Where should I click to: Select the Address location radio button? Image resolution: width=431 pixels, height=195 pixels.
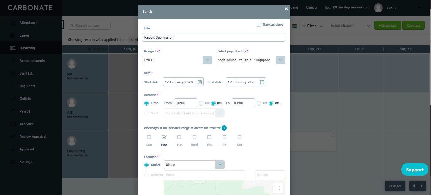147,175
